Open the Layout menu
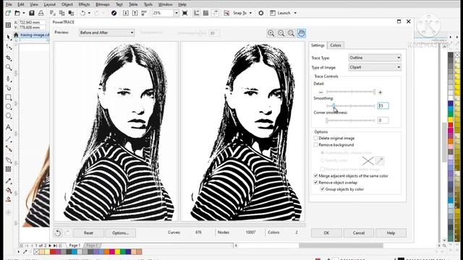The height and width of the screenshot is (260, 463). tap(50, 4)
